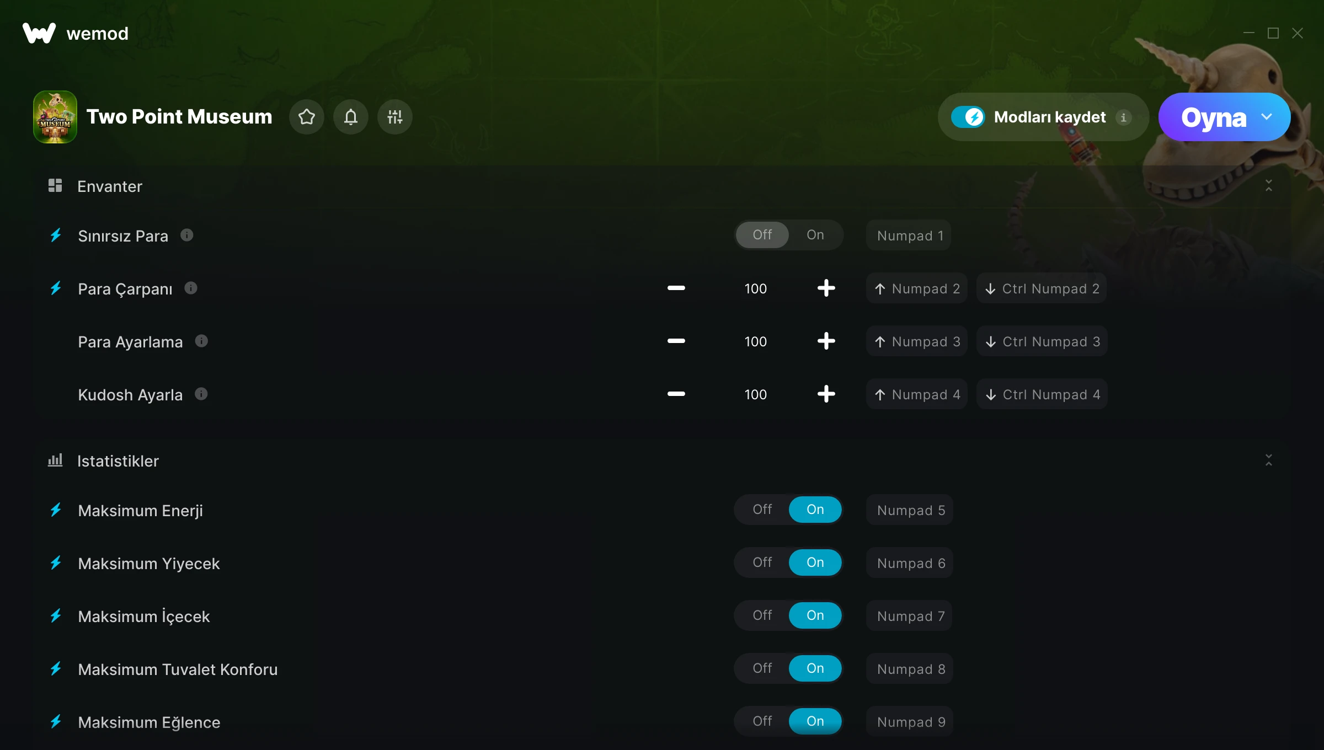
Task: Open the mod settings sliders icon
Action: pyautogui.click(x=395, y=117)
